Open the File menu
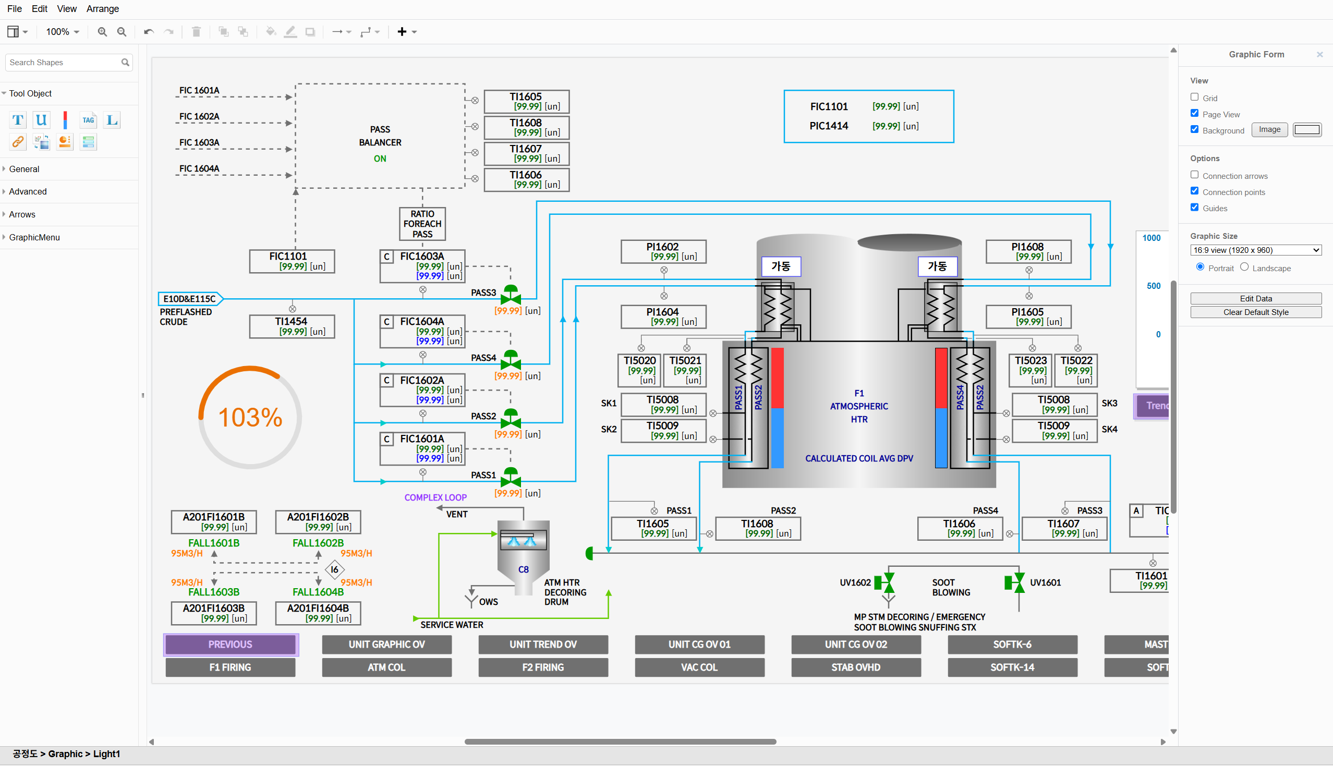 14,9
